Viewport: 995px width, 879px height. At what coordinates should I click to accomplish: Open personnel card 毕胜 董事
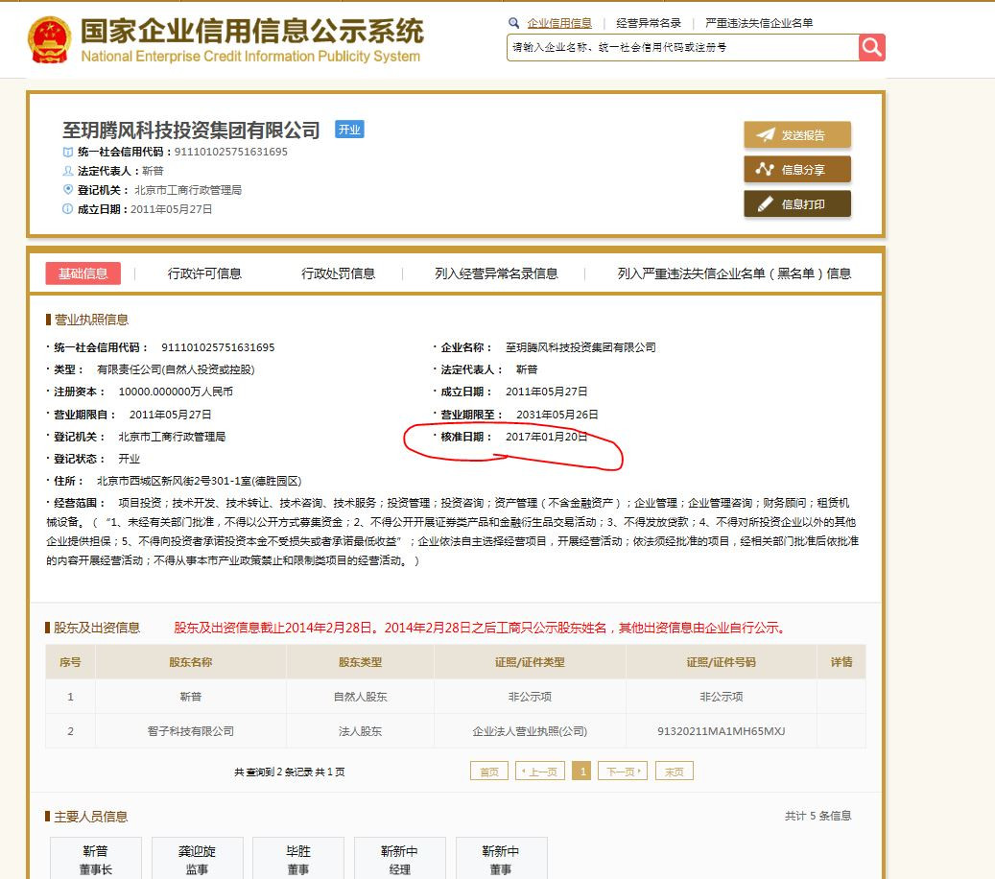[x=298, y=859]
